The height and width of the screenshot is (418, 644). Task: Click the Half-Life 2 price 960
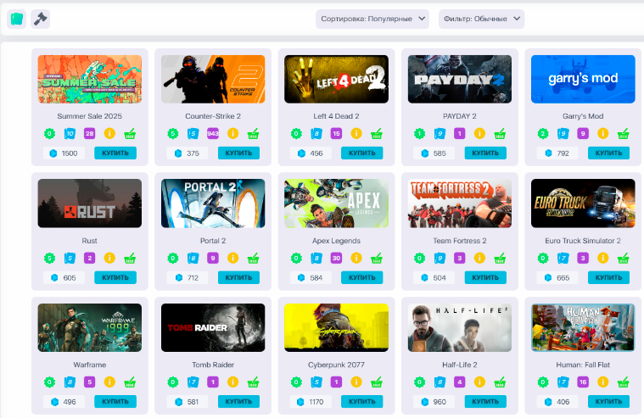click(x=434, y=402)
